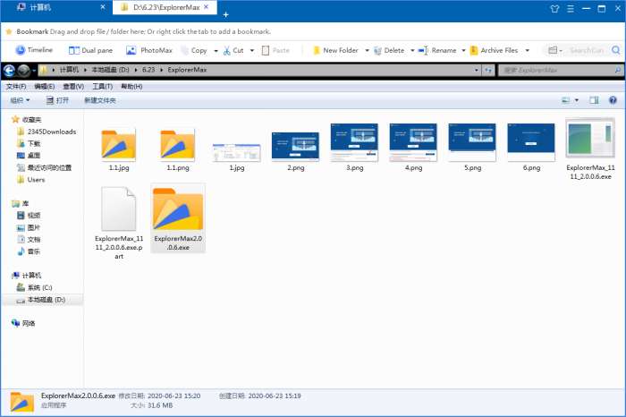Click 本地磁盘 (D:) in address path

110,70
